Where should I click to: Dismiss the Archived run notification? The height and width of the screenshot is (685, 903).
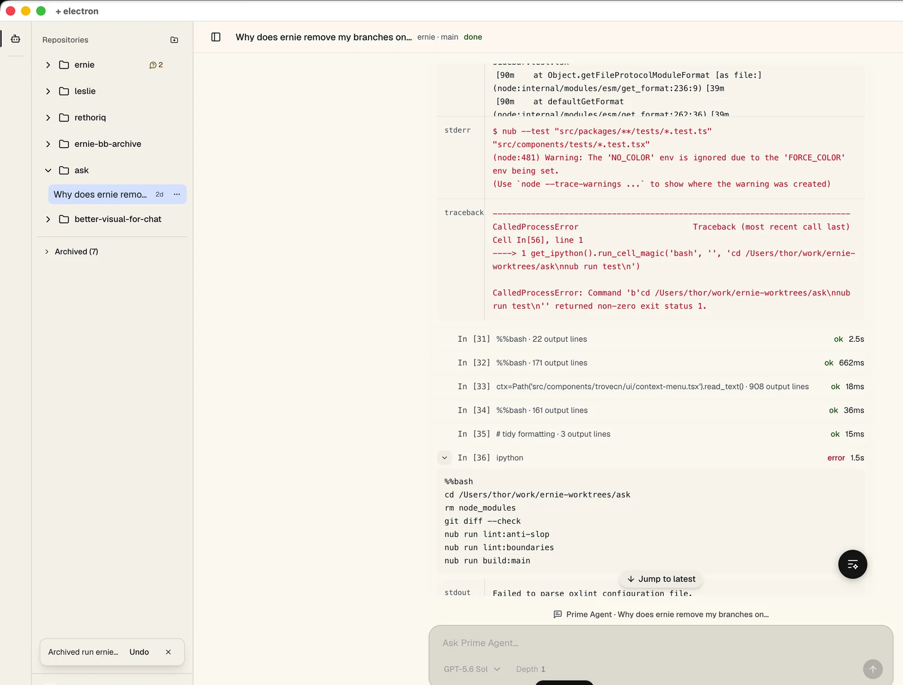tap(168, 652)
